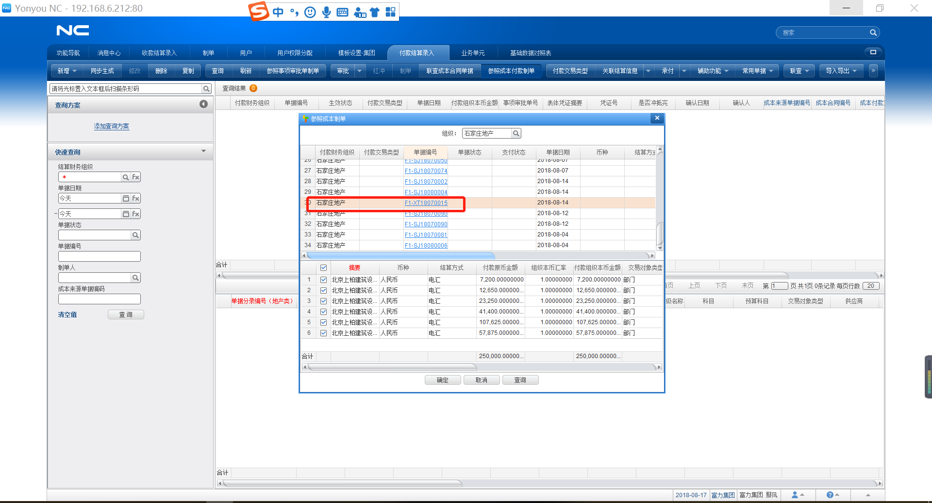Viewport: 932px width, 503px height.
Task: Click the search magnifier icon in top search box
Action: pos(873,32)
